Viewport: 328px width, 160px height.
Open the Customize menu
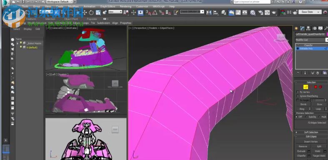pos(142,7)
